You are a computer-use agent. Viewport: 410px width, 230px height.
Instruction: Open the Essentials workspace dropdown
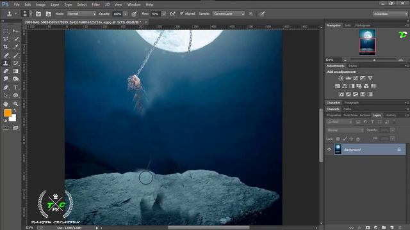[x=390, y=14]
